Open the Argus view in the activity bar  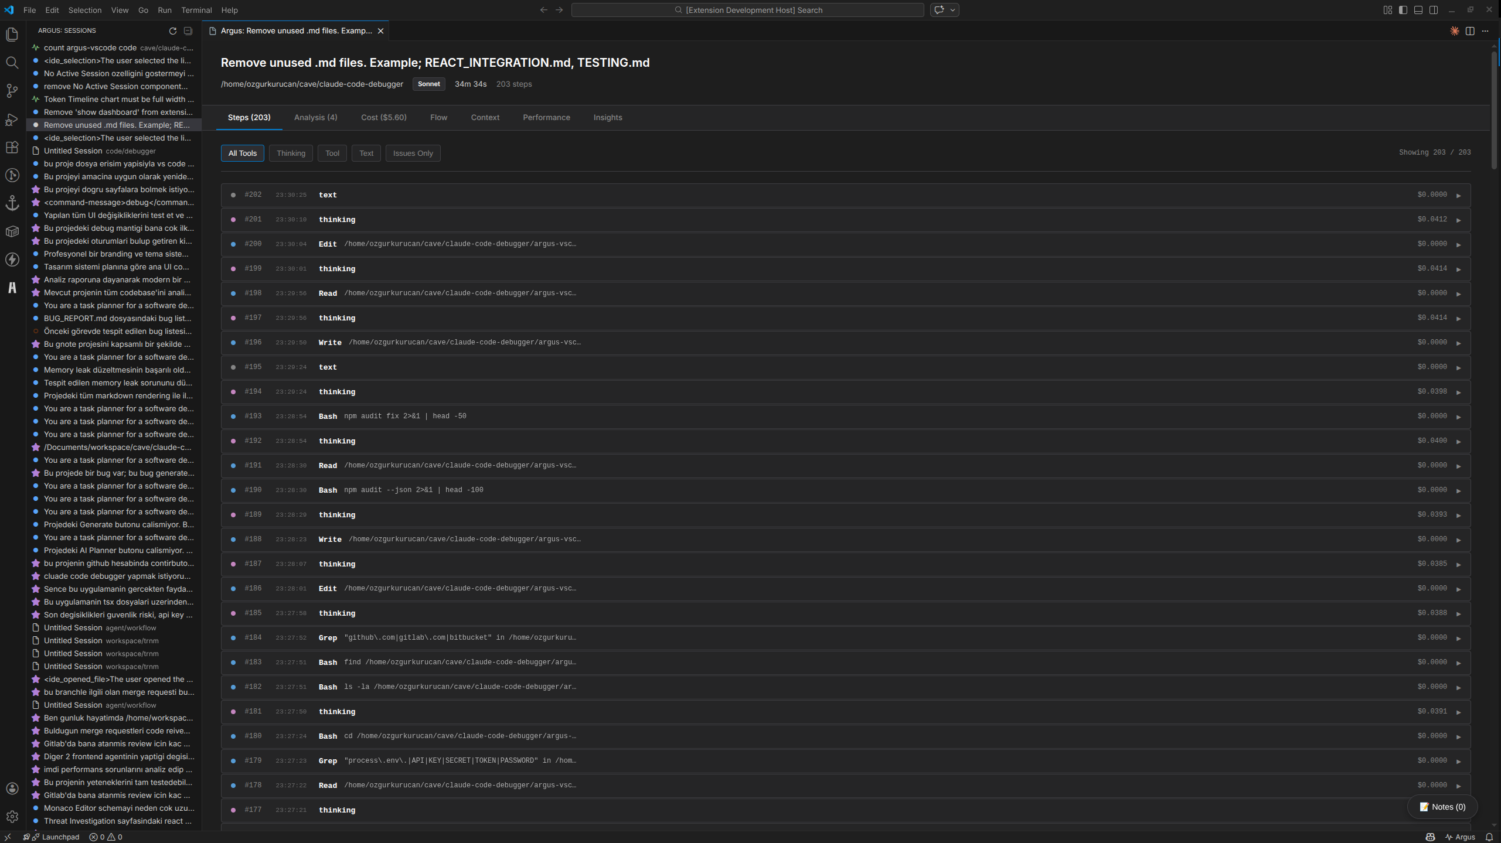tap(12, 288)
